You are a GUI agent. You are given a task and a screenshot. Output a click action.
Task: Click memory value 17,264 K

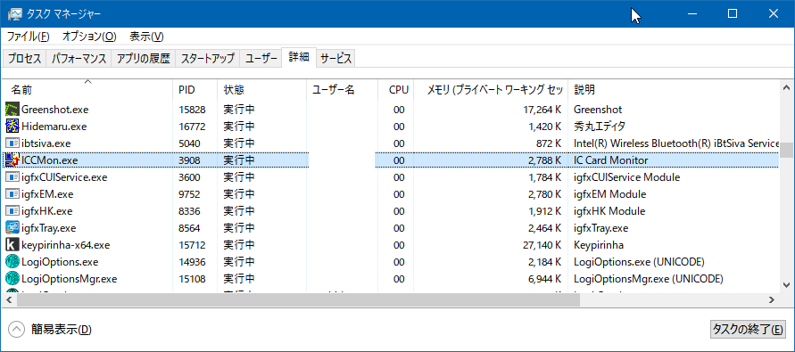coord(542,109)
